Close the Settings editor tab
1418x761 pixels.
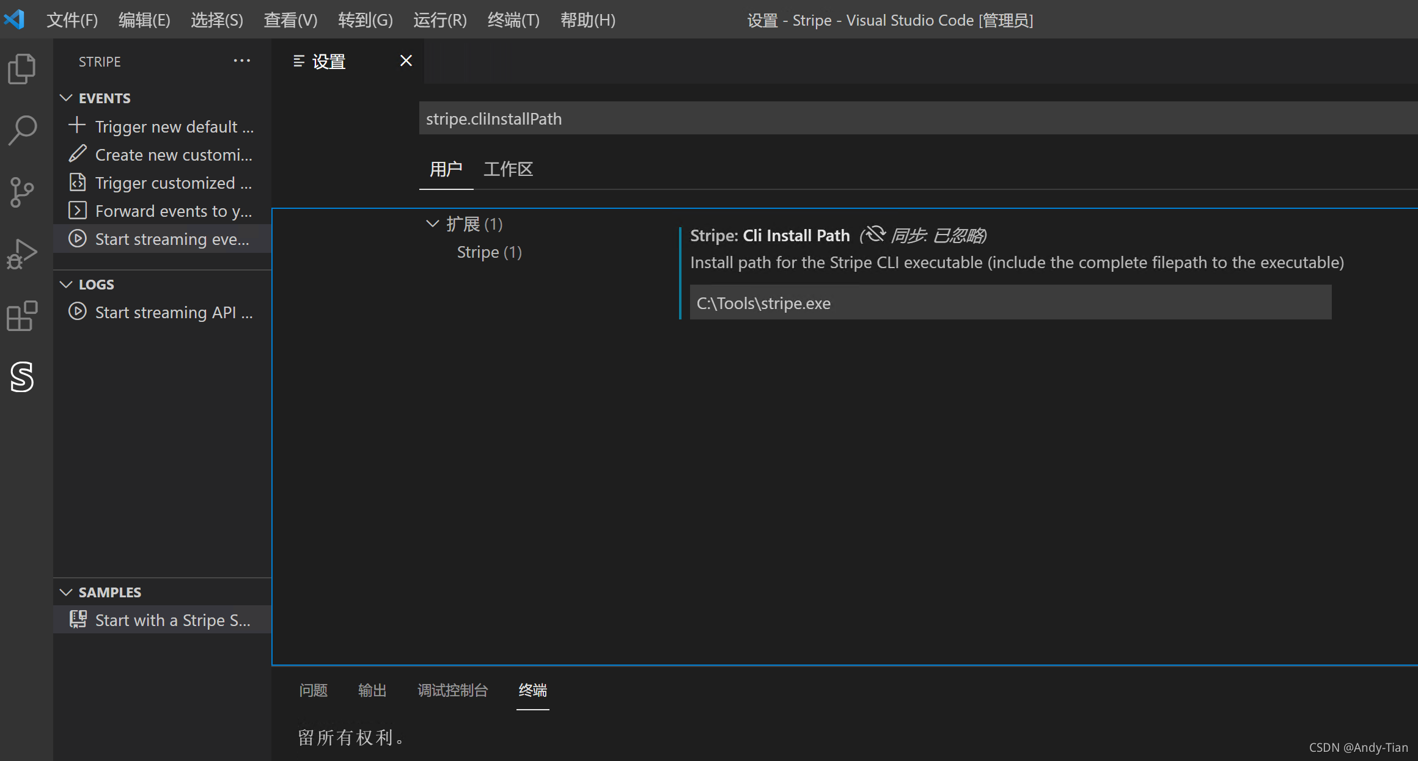406,61
